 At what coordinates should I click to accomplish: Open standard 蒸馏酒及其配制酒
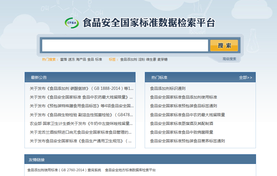coord(181,124)
